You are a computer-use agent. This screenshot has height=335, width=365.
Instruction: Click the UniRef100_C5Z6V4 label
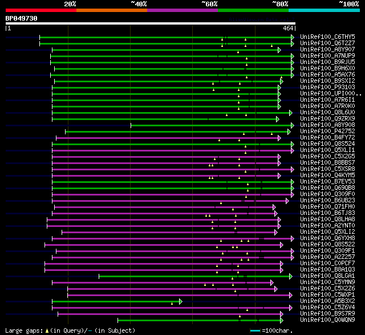pos(327,308)
